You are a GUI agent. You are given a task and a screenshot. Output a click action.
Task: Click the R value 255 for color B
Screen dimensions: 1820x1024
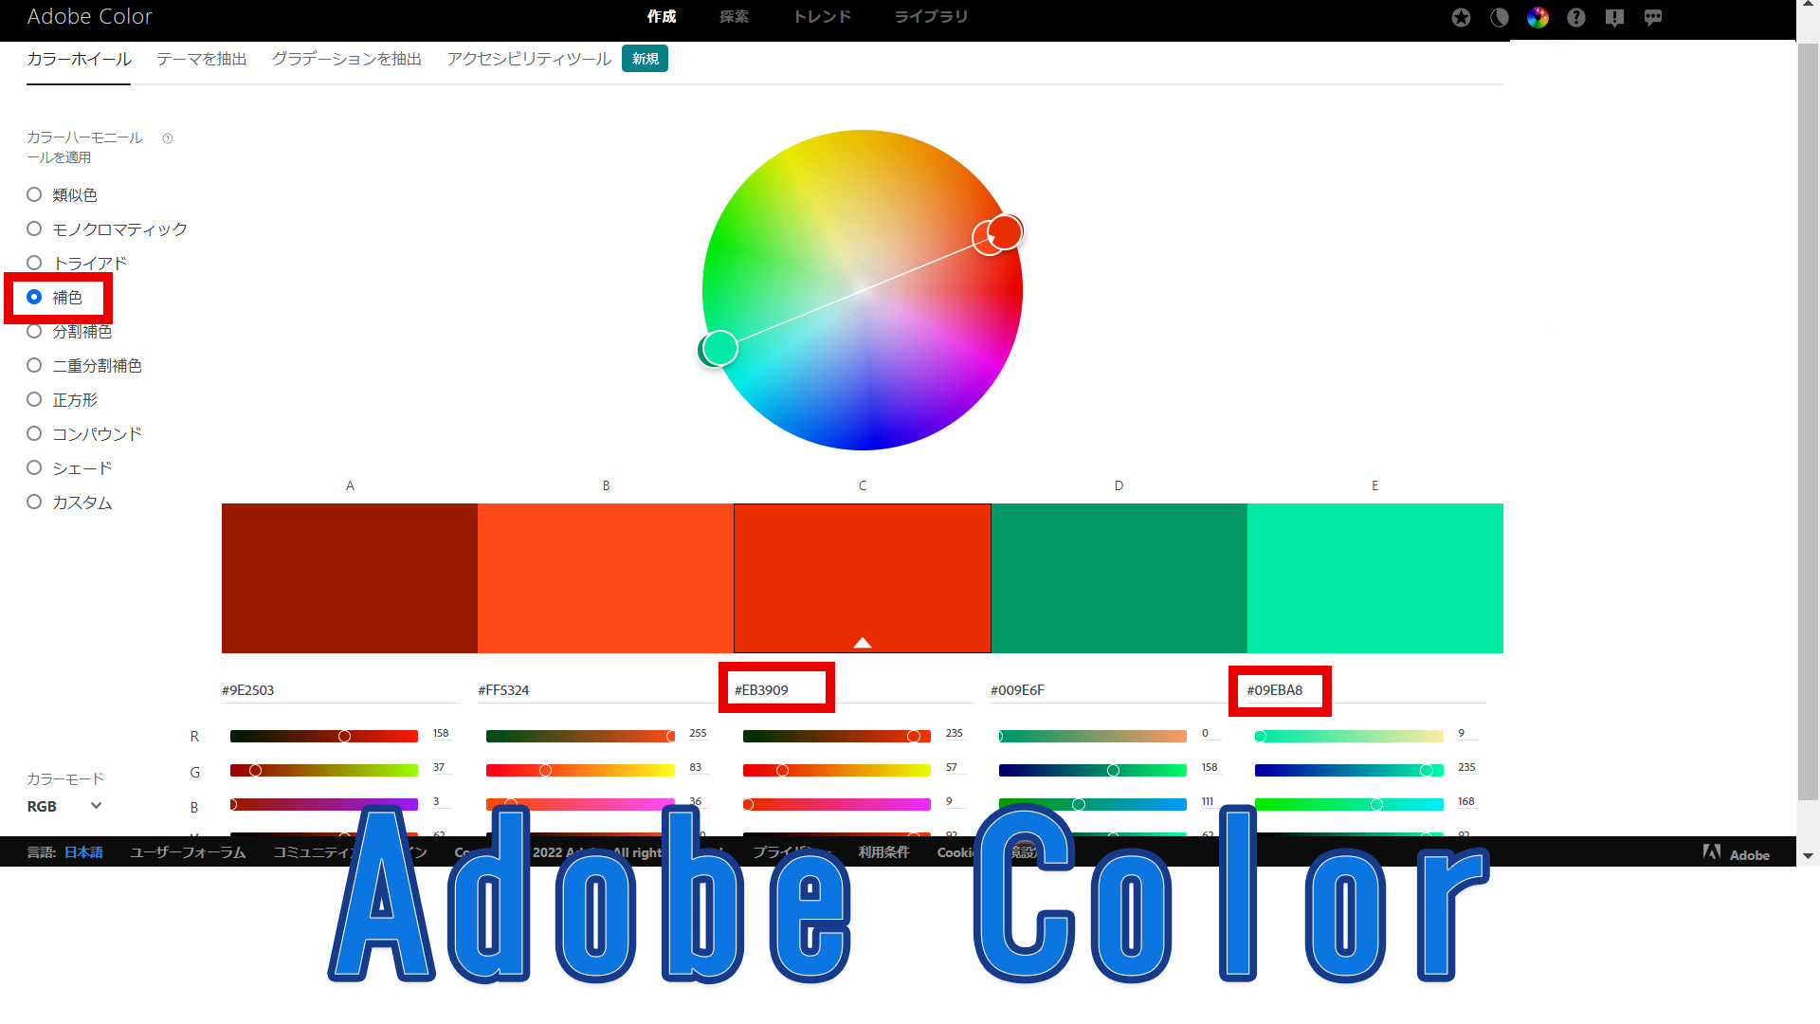(698, 734)
